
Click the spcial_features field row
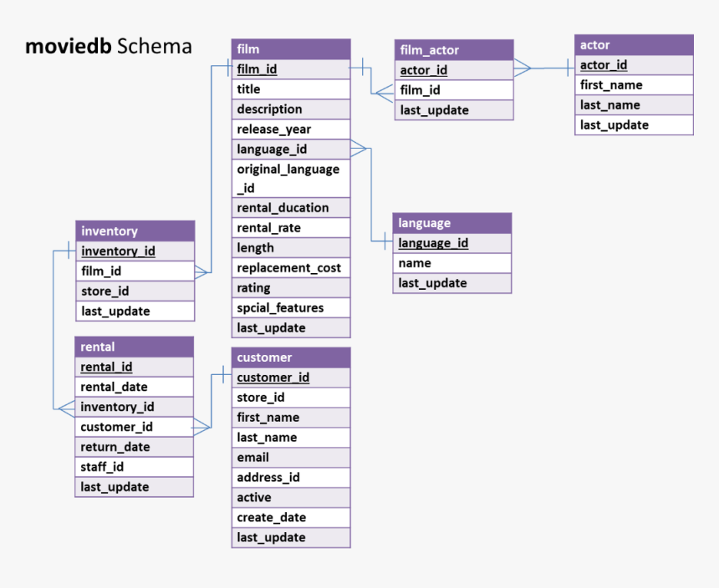coord(291,307)
